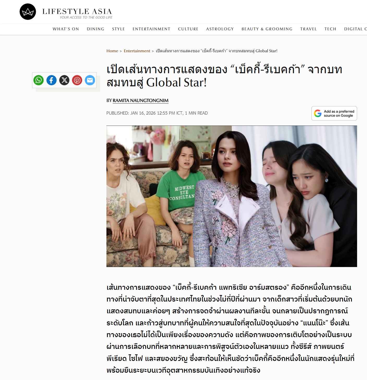Open the Tech section
Viewport: 367px width, 380px height.
tap(330, 29)
